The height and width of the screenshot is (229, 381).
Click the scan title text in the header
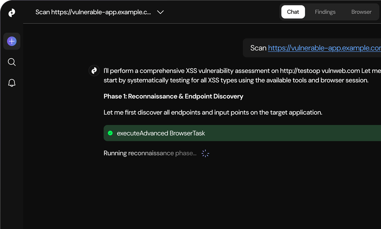point(93,12)
